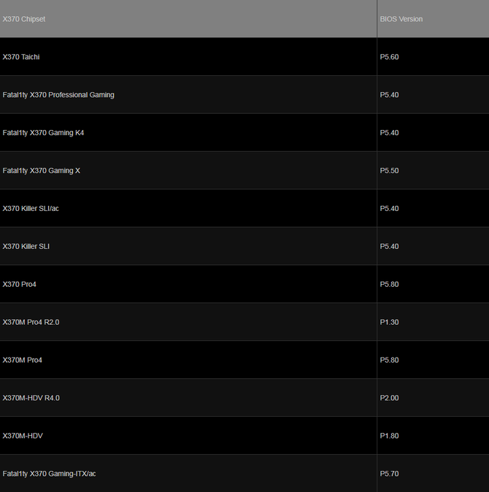This screenshot has height=492, width=489.
Task: Select the X370 Pro4 model name
Action: click(x=20, y=284)
